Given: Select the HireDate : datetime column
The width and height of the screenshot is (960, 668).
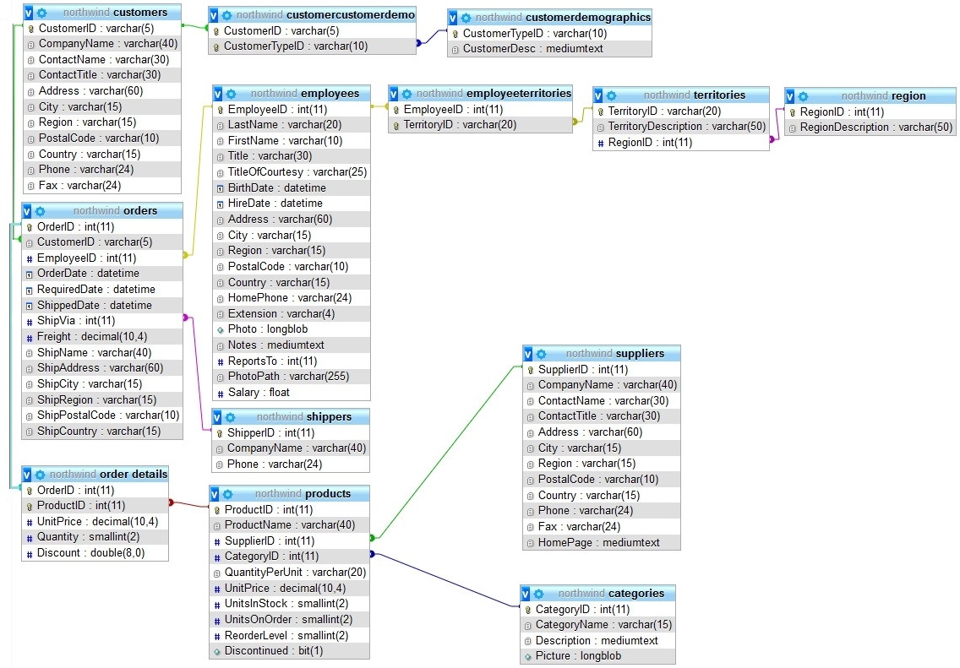Looking at the screenshot, I should point(292,204).
